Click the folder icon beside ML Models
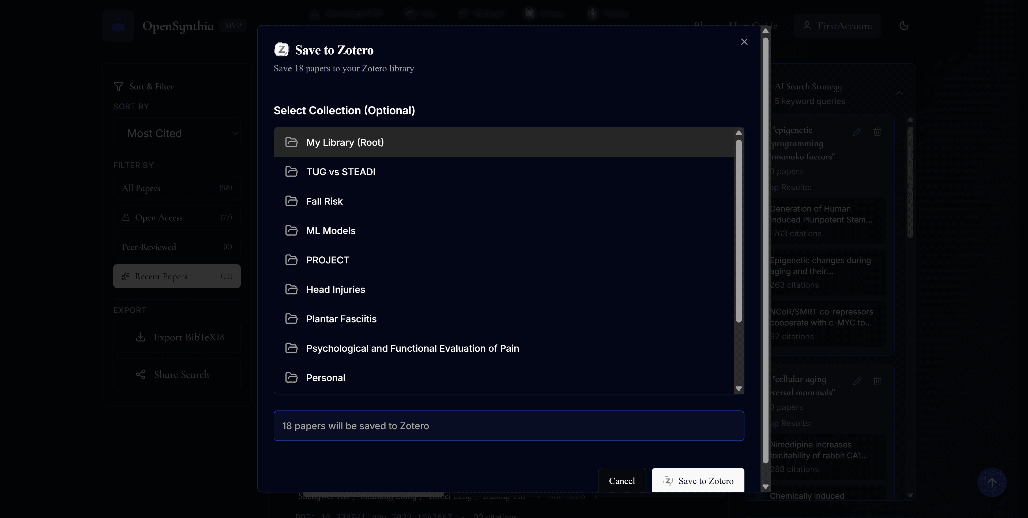This screenshot has height=518, width=1028. [x=291, y=230]
